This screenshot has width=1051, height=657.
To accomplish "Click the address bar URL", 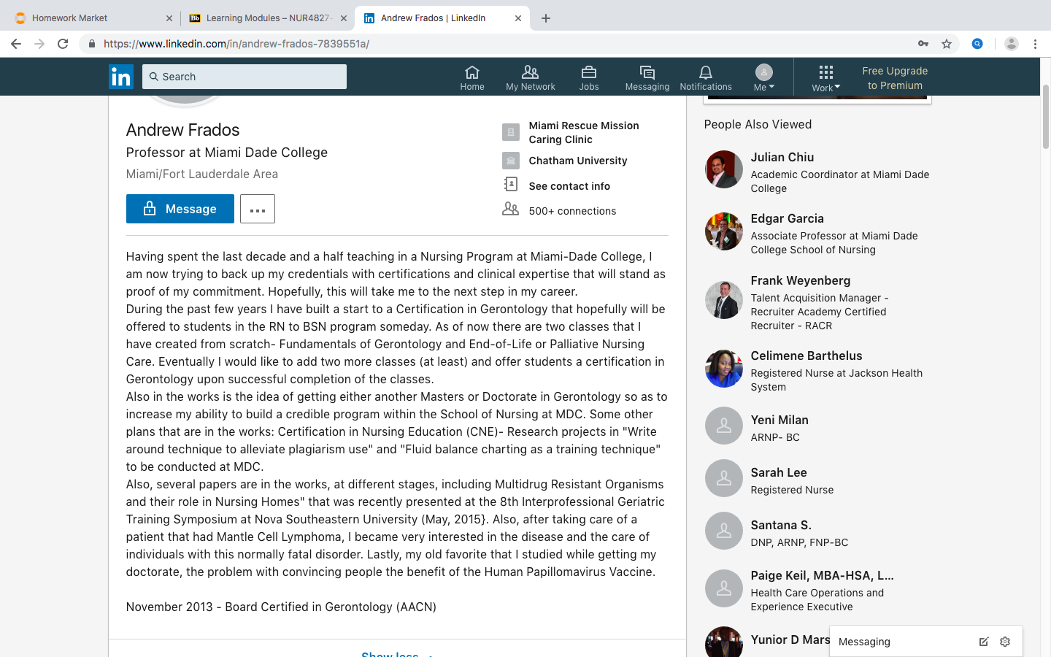I will 236,44.
